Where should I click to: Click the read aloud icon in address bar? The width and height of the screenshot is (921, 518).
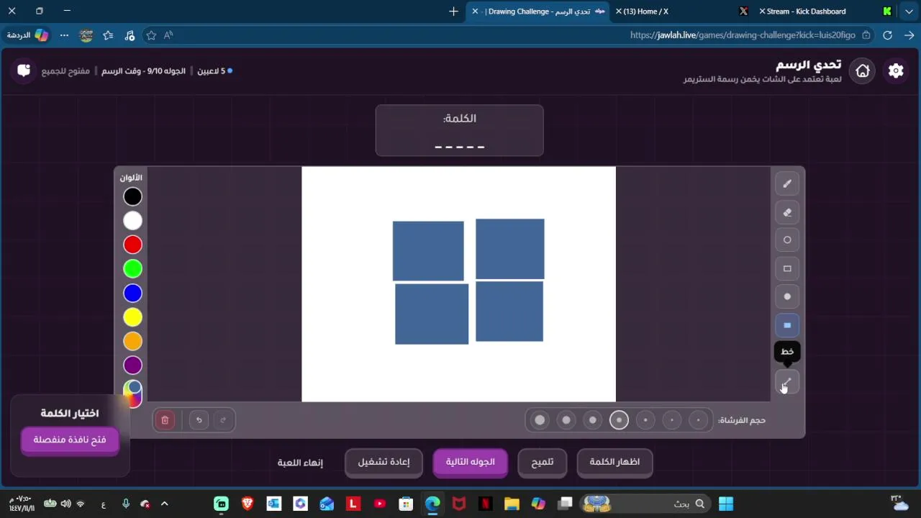[x=168, y=35]
